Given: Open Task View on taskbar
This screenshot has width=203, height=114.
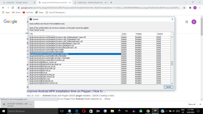Looking at the screenshot, I should point(62,111).
